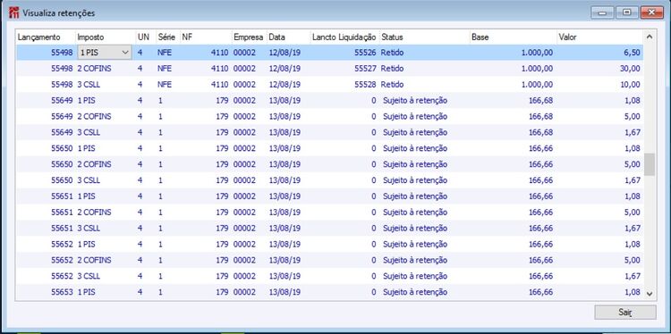Click the Lancto Liquidação column header
Image resolution: width=671 pixels, height=334 pixels.
344,38
